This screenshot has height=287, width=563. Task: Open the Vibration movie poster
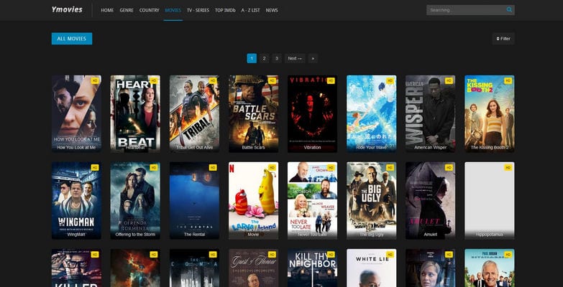(x=312, y=113)
